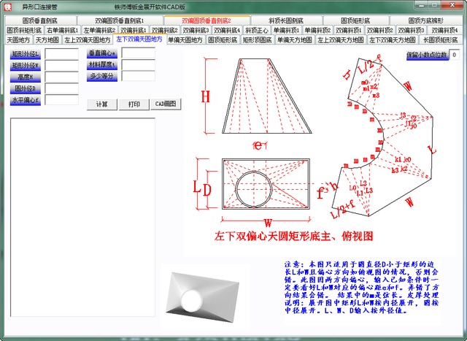Click the 保留小数点位数 label button
467x341 pixels.
[428, 55]
